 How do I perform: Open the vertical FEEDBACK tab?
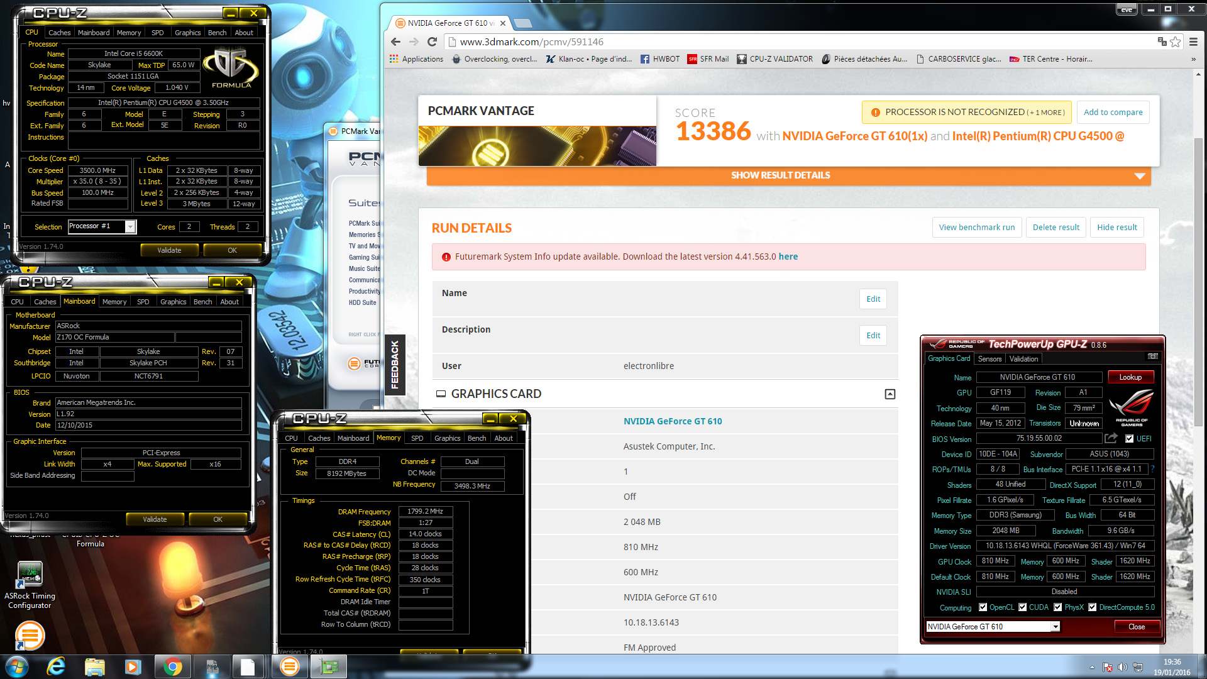click(x=395, y=365)
